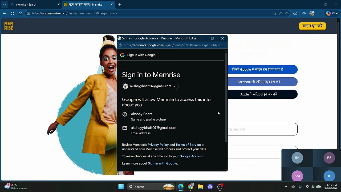Close the Memrise signup tab
The width and height of the screenshot is (341, 192).
tap(112, 5)
